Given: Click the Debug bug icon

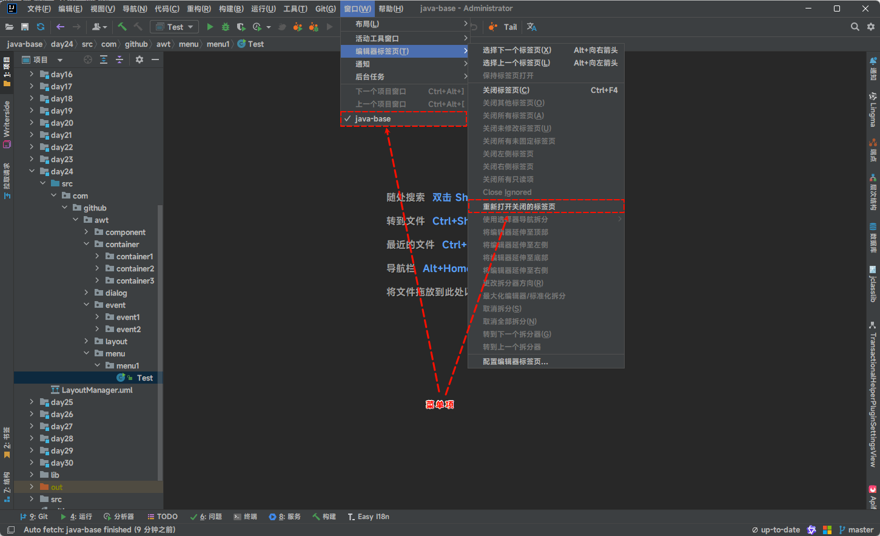Looking at the screenshot, I should pyautogui.click(x=226, y=27).
